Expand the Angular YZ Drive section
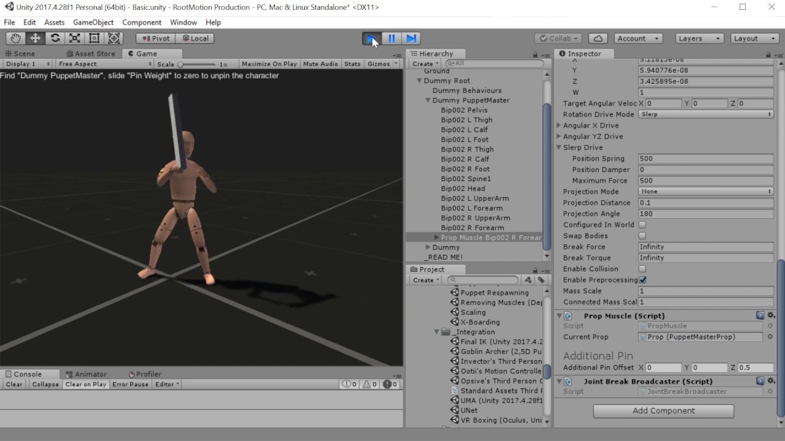Screen dimensions: 785x441 tap(559, 137)
